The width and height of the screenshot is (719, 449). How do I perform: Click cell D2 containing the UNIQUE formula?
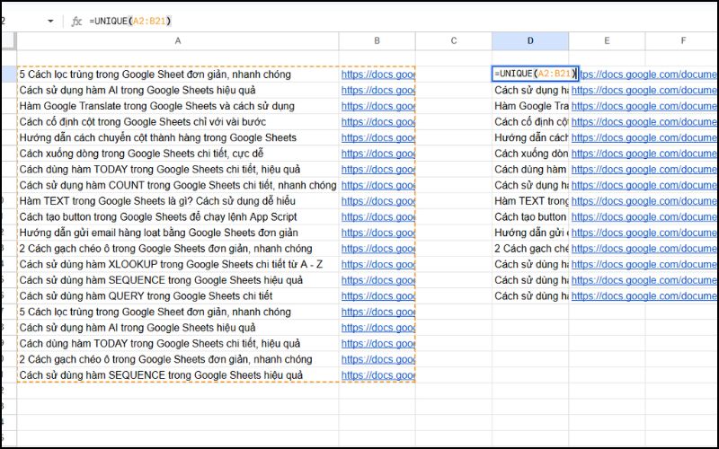(530, 74)
